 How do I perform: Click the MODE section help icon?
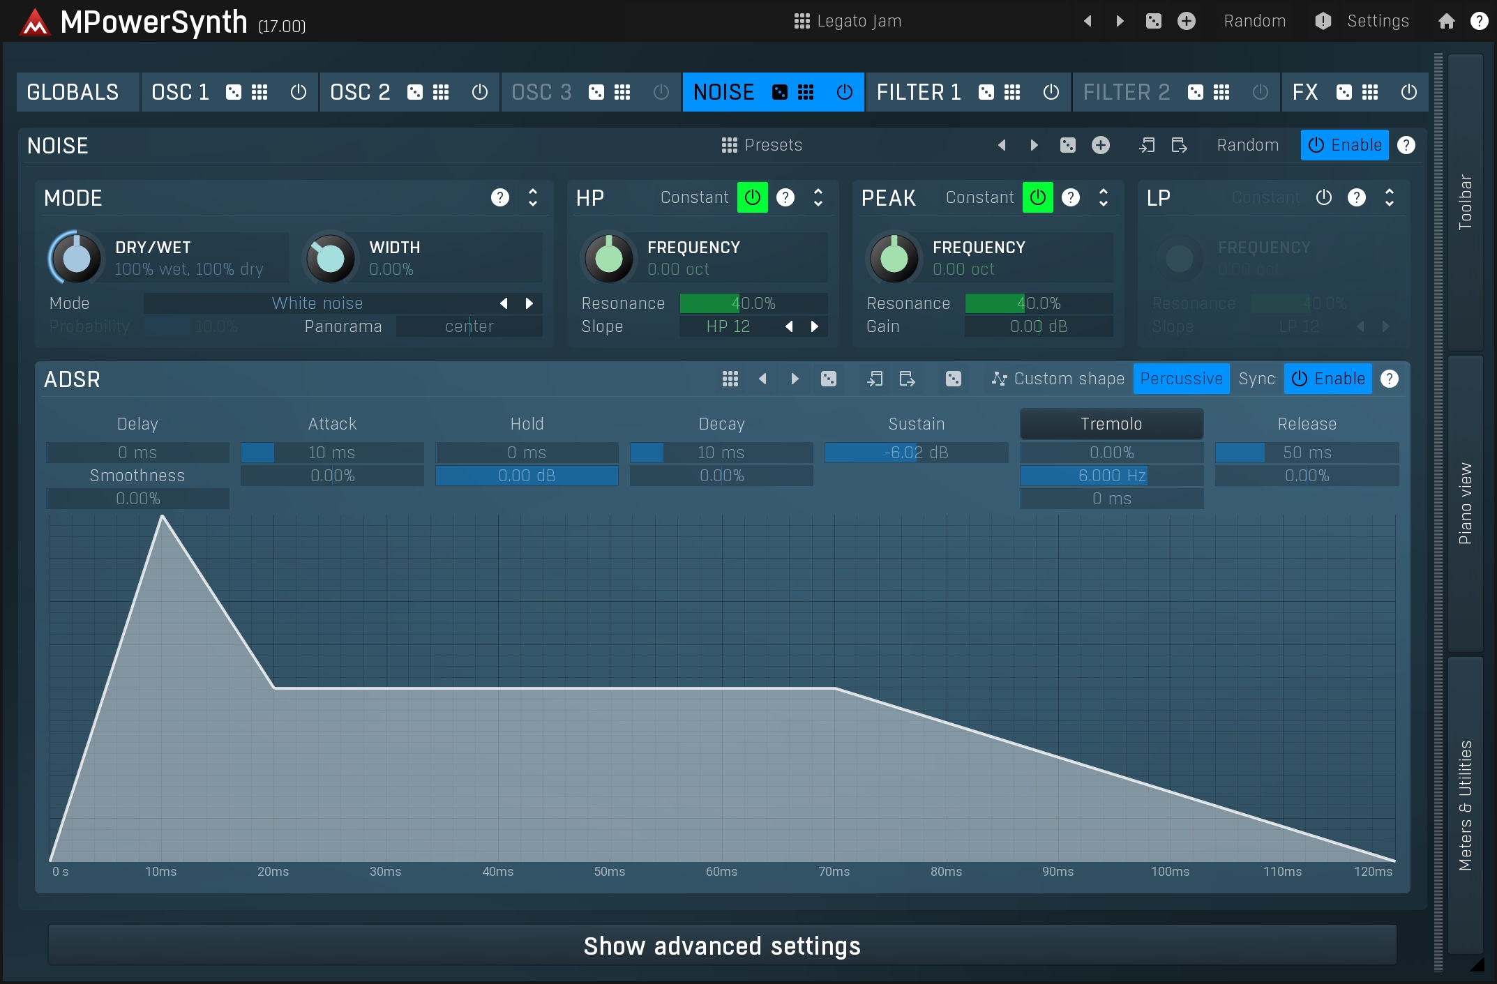pyautogui.click(x=499, y=198)
